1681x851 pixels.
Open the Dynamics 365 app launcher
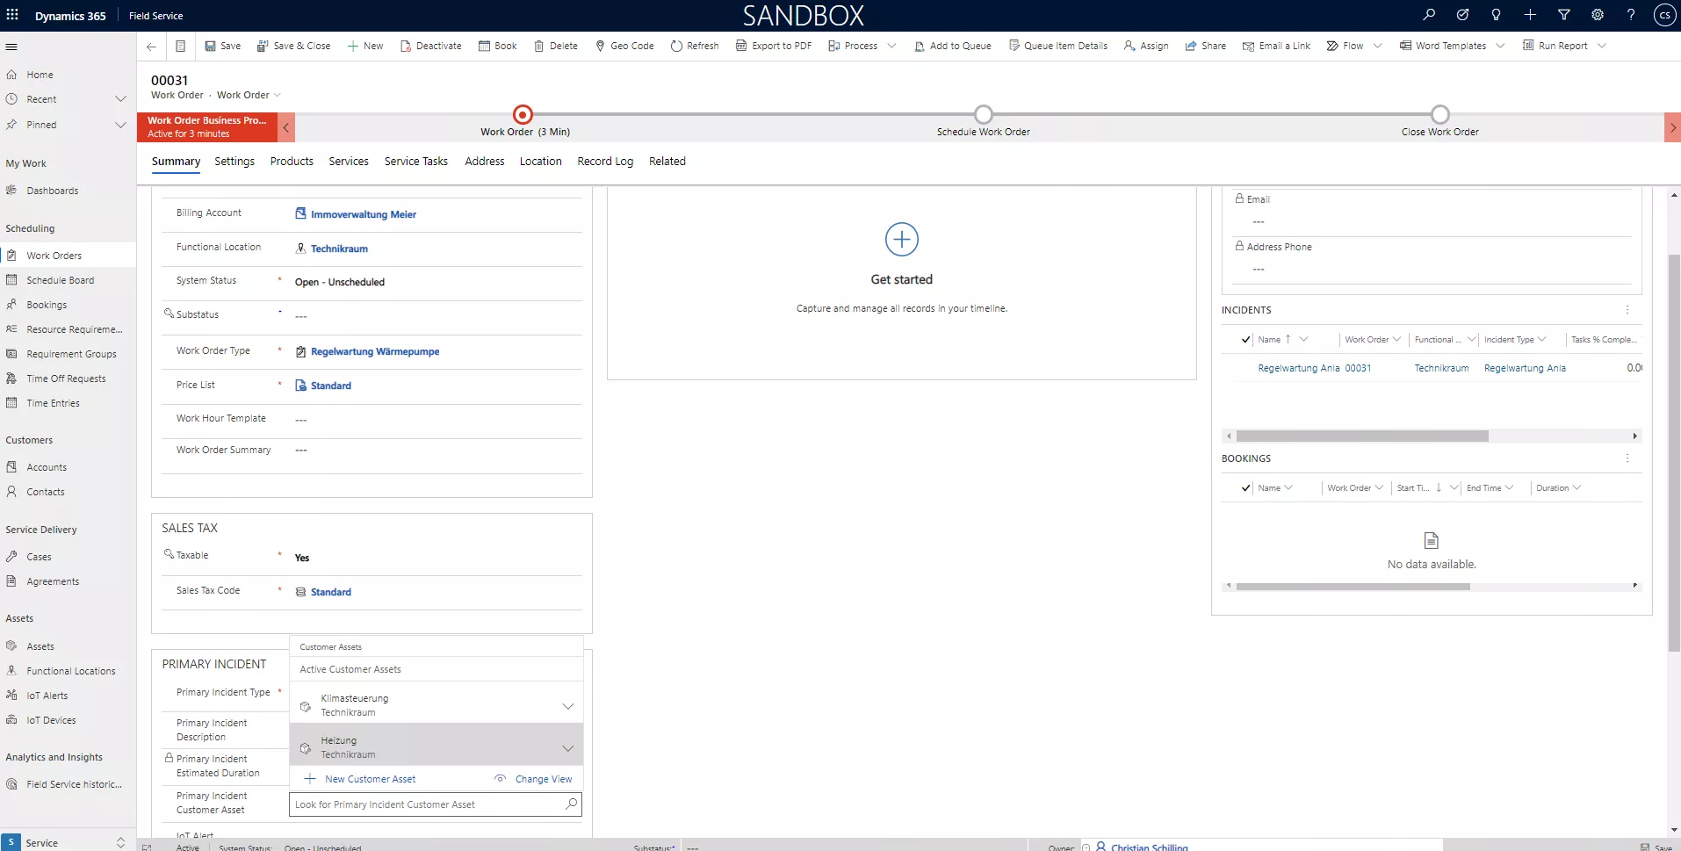(x=12, y=15)
